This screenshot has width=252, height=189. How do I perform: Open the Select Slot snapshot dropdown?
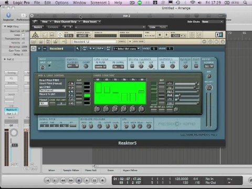[x=127, y=49]
